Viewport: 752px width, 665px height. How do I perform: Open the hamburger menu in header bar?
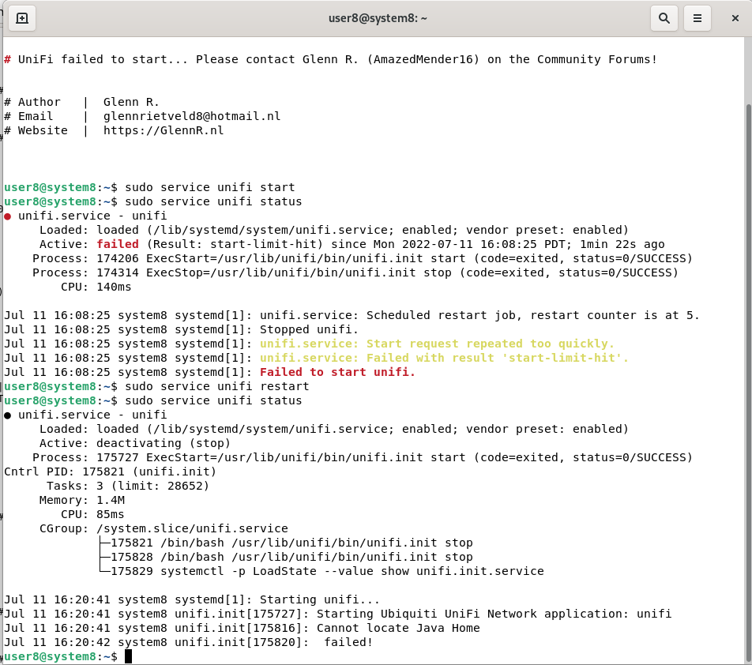click(697, 18)
